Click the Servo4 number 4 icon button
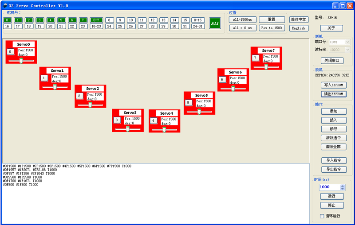 153,120
